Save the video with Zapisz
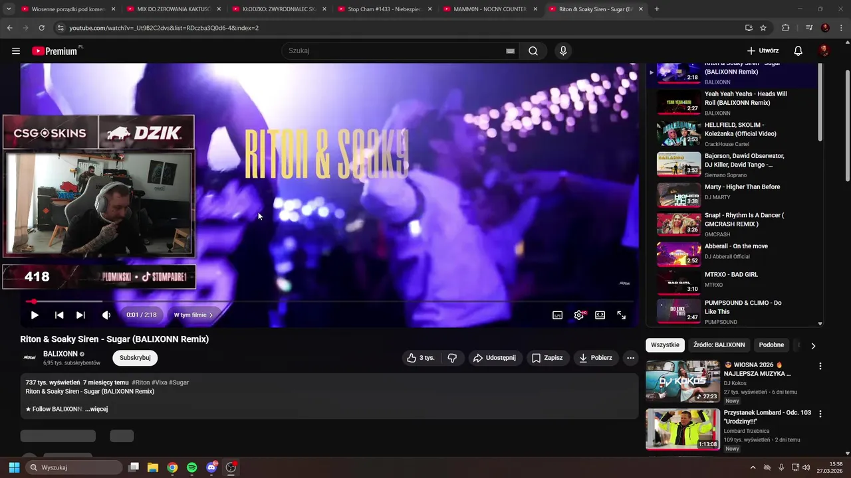 [x=548, y=358]
